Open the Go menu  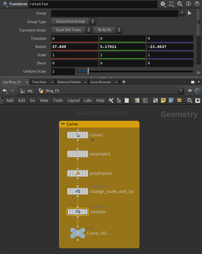pos(33,101)
